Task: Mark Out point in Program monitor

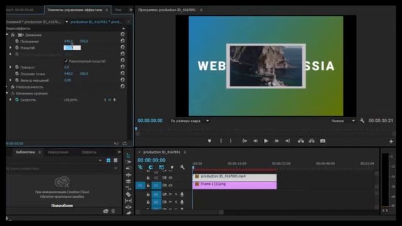Action: (x=231, y=141)
